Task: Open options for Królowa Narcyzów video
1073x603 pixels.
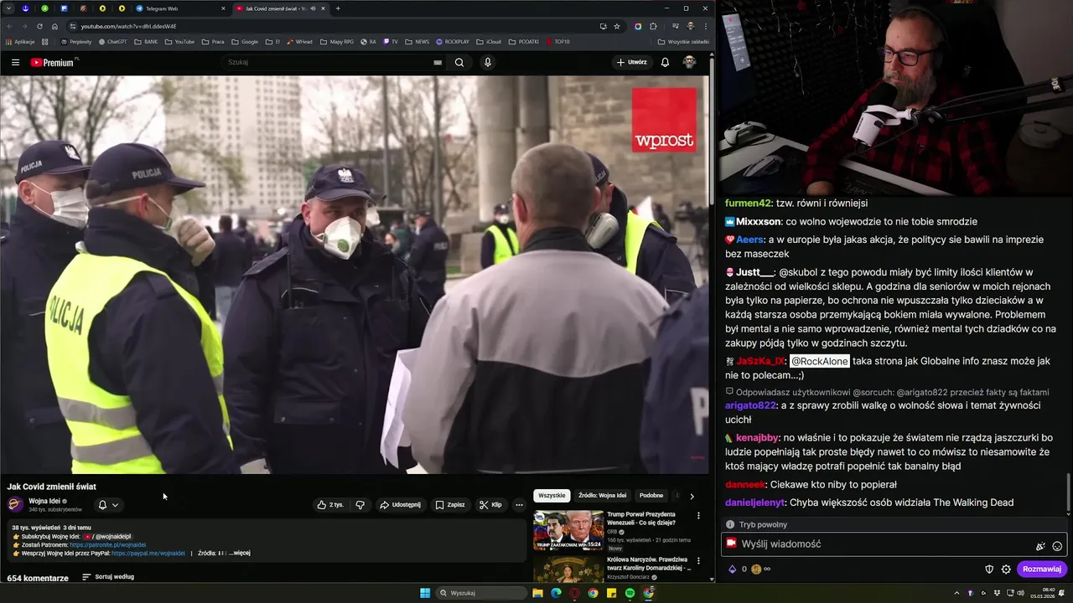Action: click(x=698, y=562)
